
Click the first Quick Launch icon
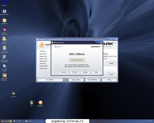click(14, 121)
